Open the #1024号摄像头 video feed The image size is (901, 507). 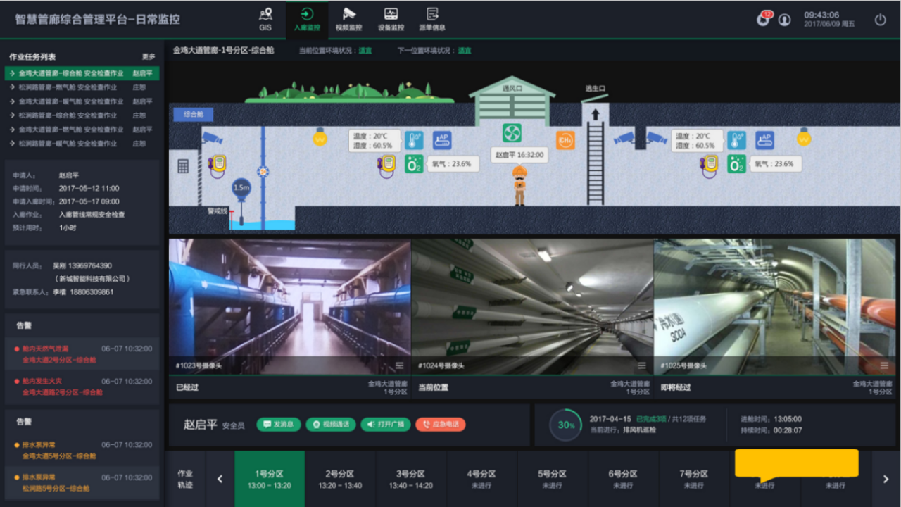(x=532, y=306)
